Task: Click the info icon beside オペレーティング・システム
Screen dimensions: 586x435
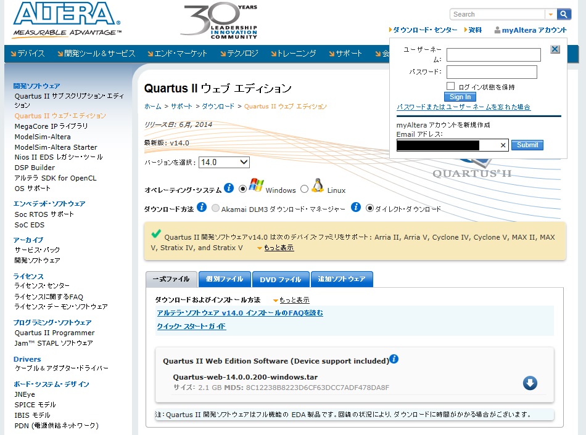Action: 229,188
